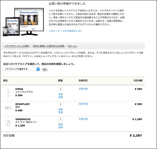Open the IVRIG product name link

[x=19, y=89]
